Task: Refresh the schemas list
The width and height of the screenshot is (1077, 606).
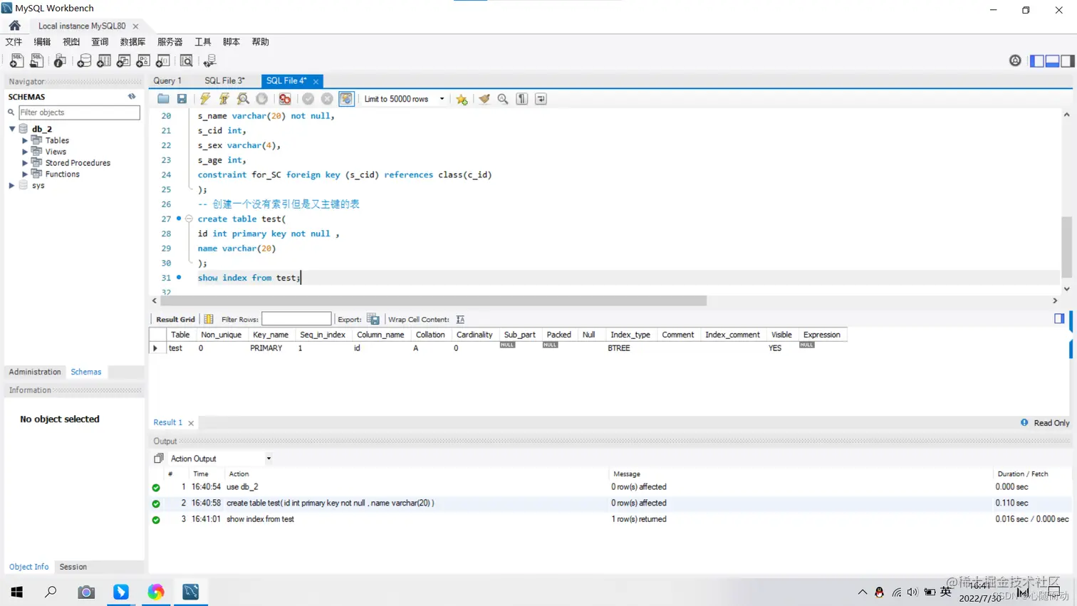Action: [132, 96]
